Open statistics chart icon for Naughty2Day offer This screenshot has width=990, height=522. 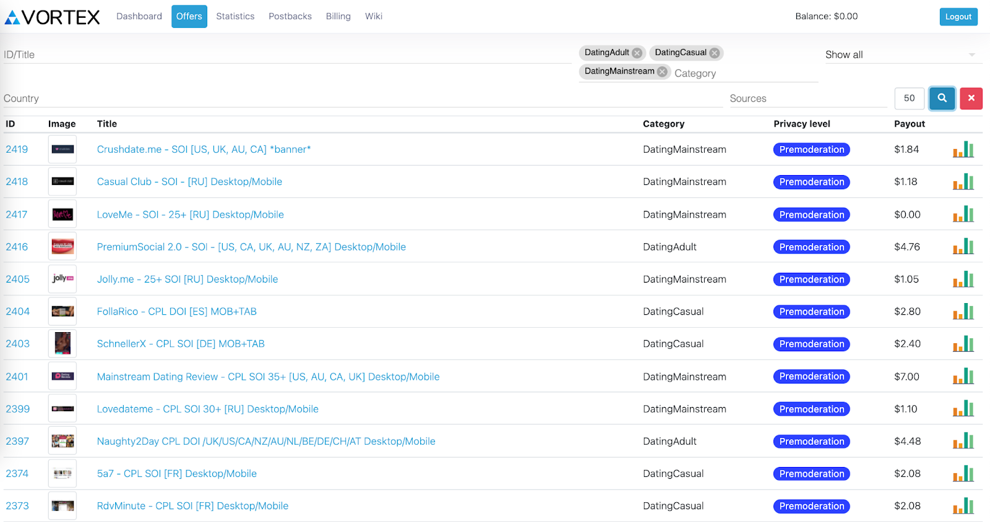pyautogui.click(x=963, y=441)
